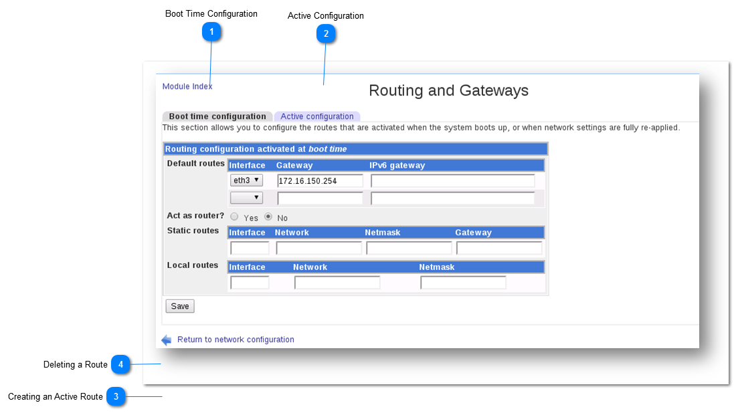734x413 pixels.
Task: Click numbered callout badge 1
Action: click(211, 31)
